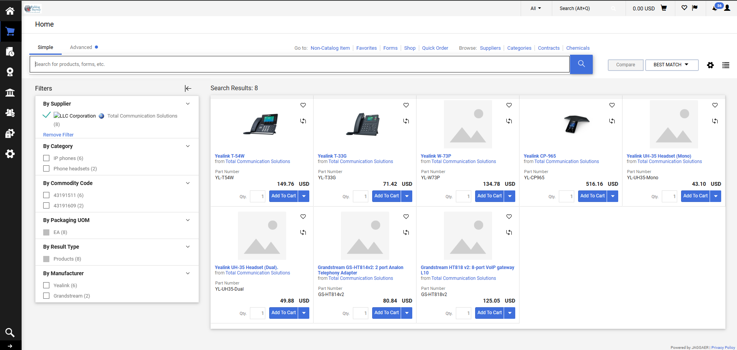Click compare arrows icon on Yealink CP-965
This screenshot has height=350, width=737.
point(612,121)
